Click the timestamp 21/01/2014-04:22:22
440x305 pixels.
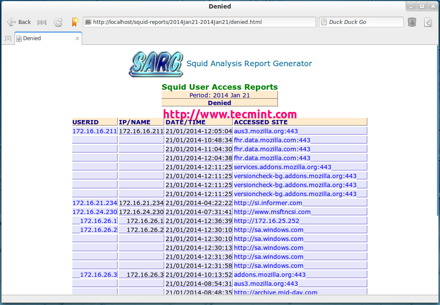[199, 202]
